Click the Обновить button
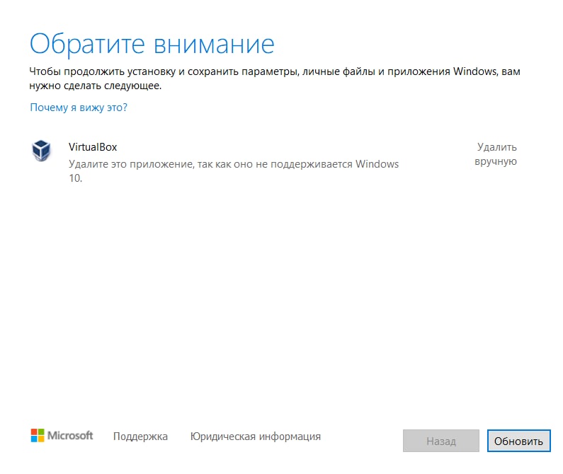 pos(518,441)
